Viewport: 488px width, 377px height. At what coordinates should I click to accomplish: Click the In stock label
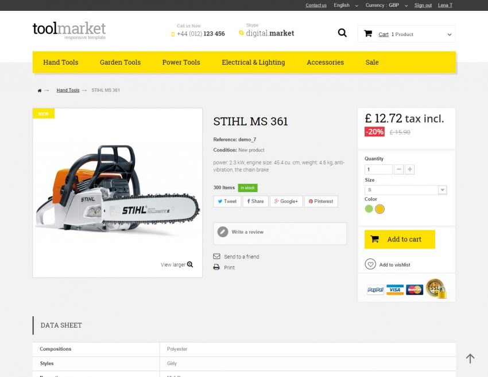(248, 188)
